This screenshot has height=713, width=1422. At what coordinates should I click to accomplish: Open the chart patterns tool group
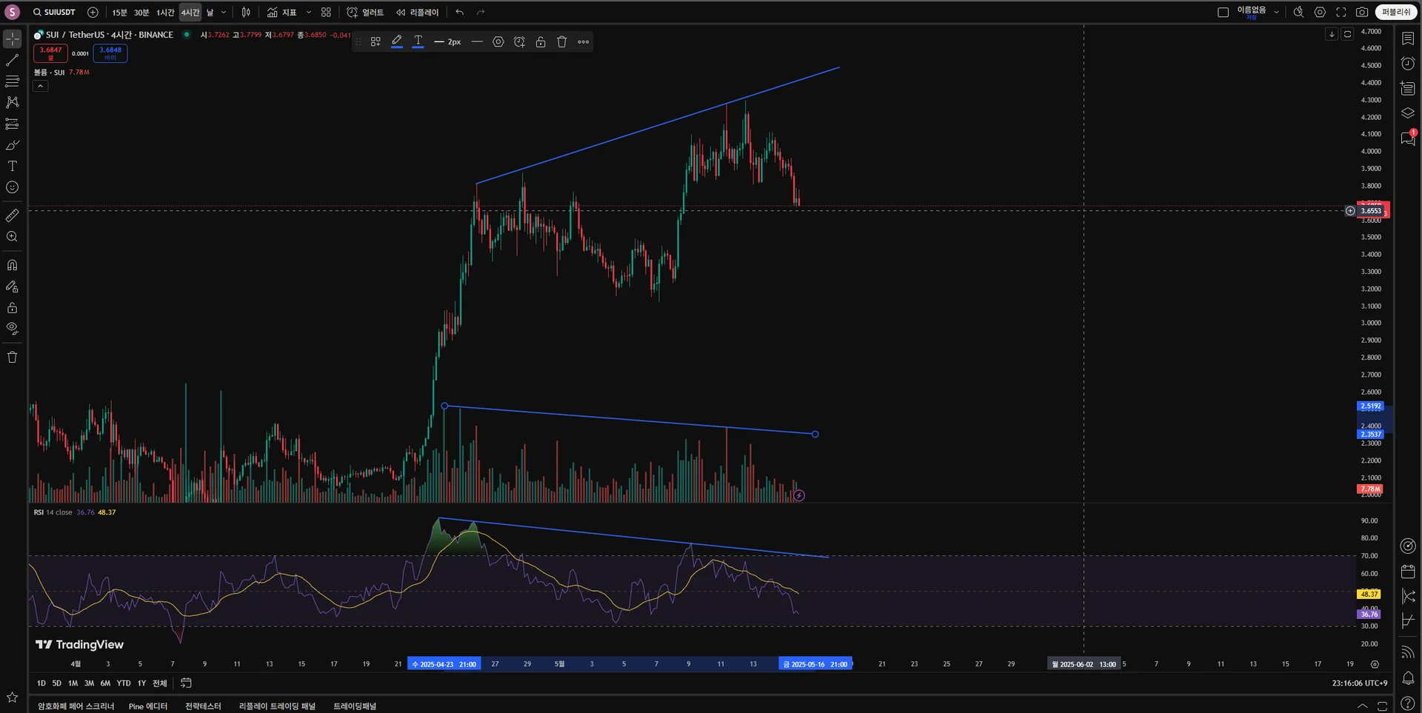[x=13, y=102]
